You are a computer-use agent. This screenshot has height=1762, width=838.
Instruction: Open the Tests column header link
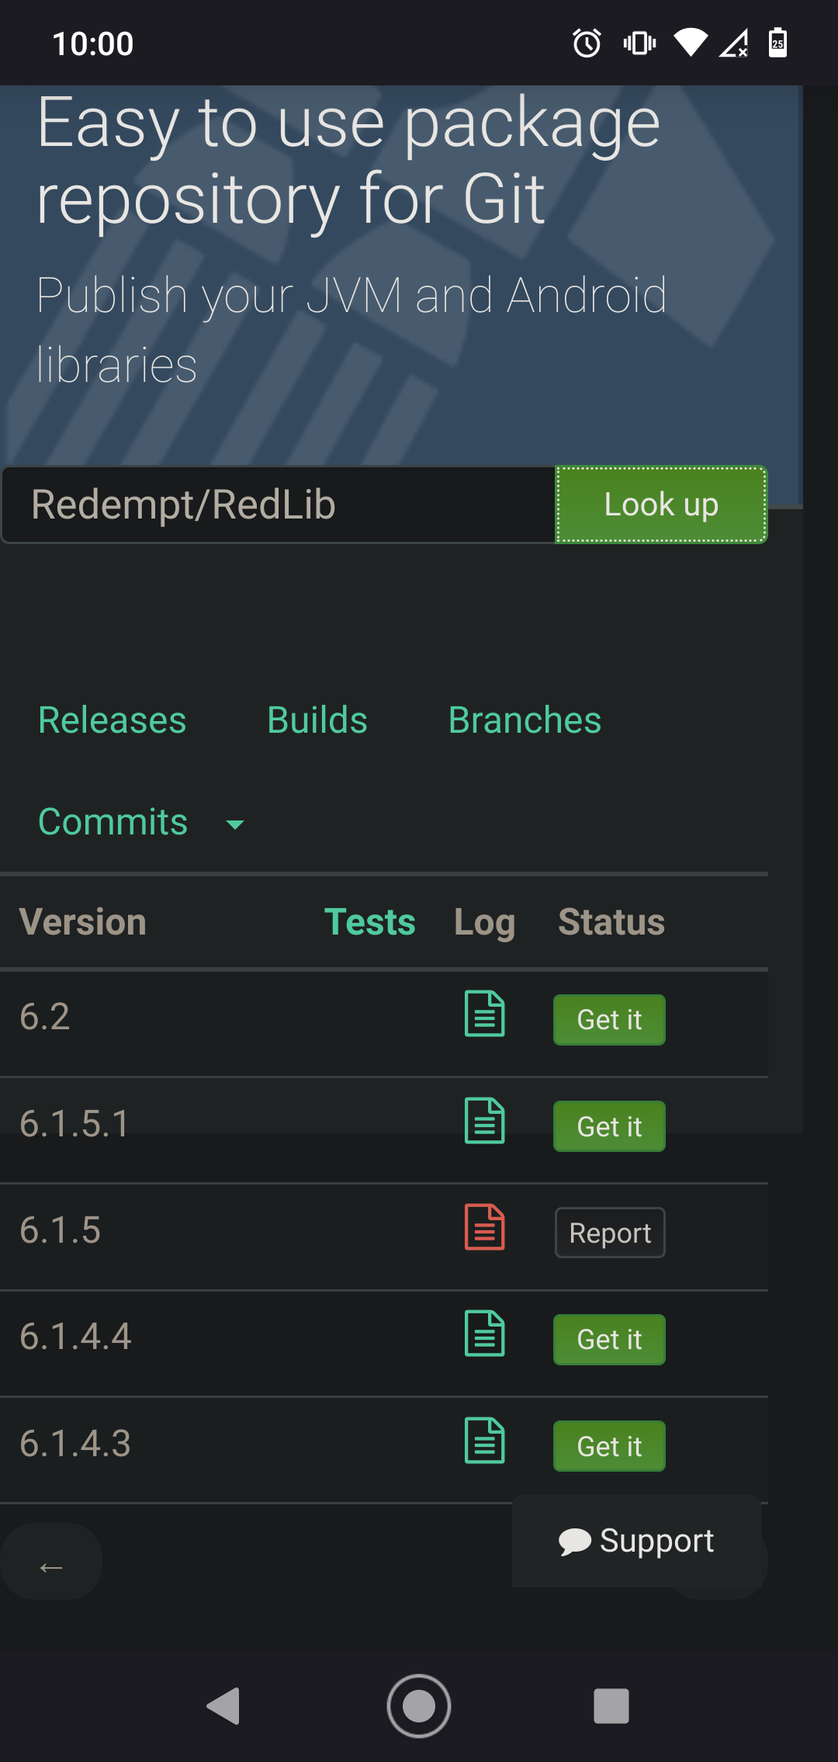tap(369, 922)
